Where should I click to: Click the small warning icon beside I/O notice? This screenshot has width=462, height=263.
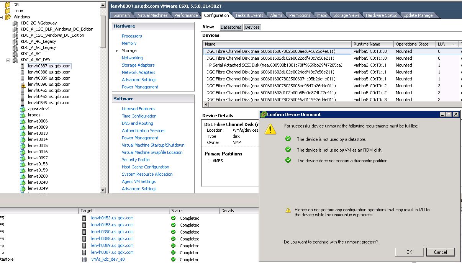tap(288, 210)
